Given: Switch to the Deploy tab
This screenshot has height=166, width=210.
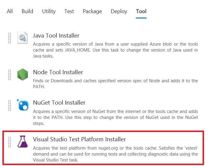Looking at the screenshot, I should (x=119, y=11).
